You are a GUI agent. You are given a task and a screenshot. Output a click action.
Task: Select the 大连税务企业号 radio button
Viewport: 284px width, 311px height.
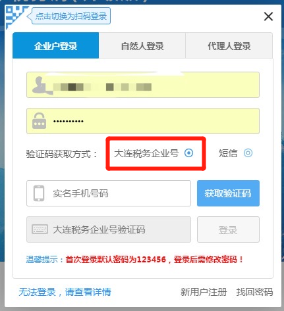pos(188,153)
